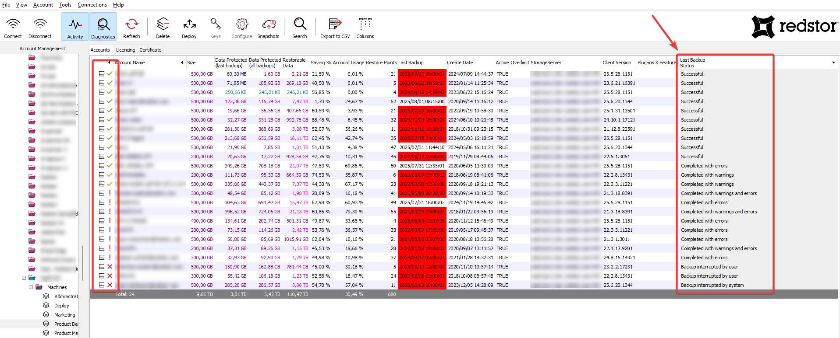
Task: Select the Machines folder in the tree
Action: (x=57, y=287)
